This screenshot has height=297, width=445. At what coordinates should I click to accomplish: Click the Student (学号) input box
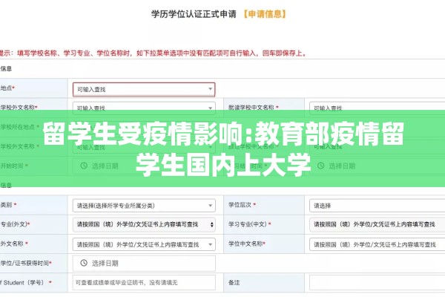point(144,282)
